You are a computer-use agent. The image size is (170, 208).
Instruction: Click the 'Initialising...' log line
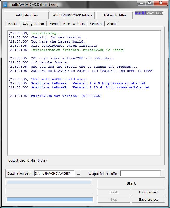35,33
